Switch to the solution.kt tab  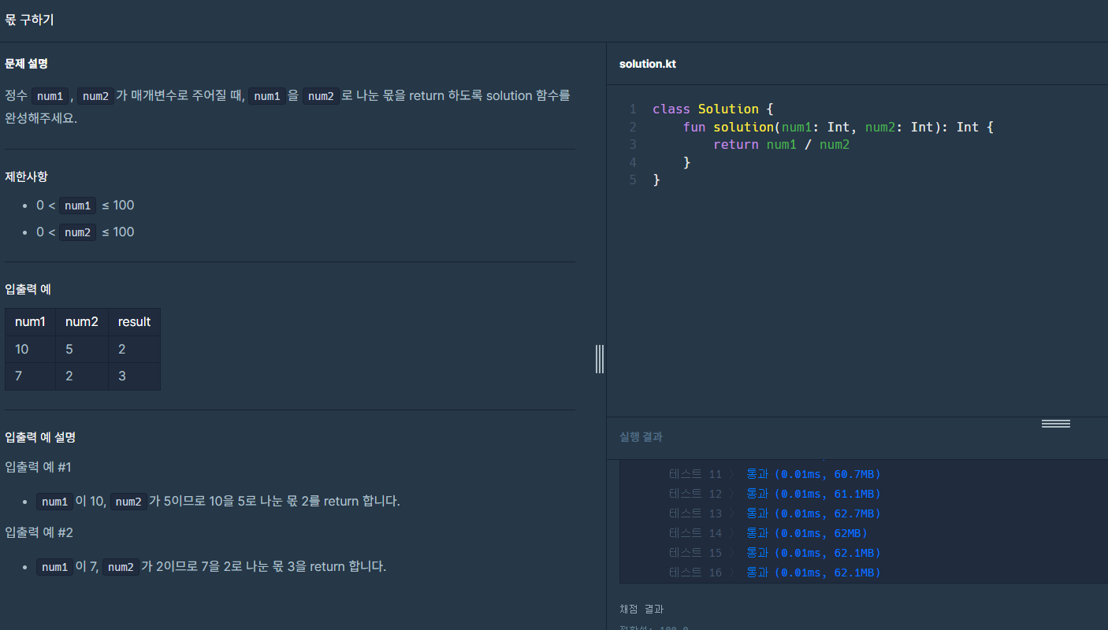[648, 64]
